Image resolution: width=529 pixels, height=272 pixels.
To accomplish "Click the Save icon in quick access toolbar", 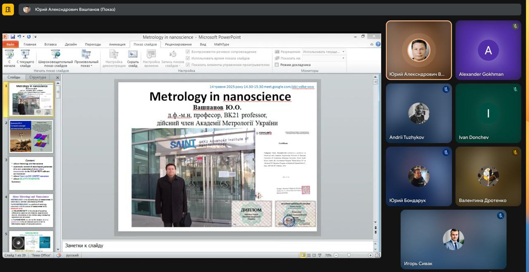I will pyautogui.click(x=13, y=37).
